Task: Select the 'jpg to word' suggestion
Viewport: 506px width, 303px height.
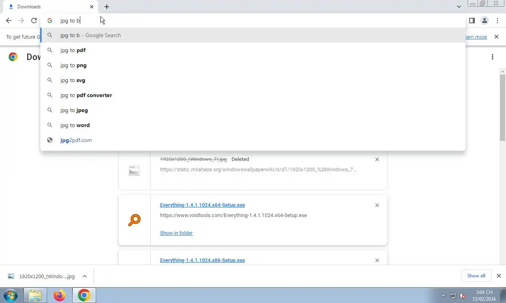Action: click(253, 125)
